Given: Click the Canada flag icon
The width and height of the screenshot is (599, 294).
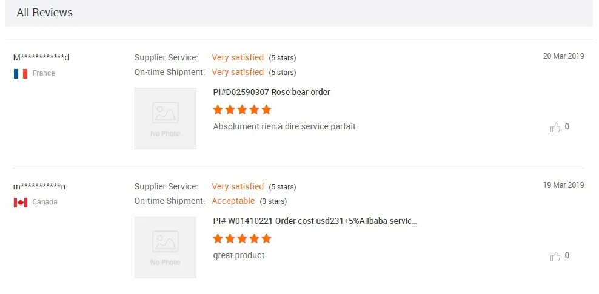Looking at the screenshot, I should 21,203.
